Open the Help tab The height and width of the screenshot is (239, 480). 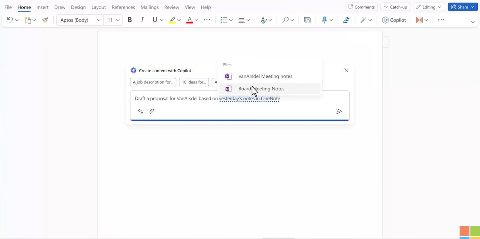click(206, 7)
